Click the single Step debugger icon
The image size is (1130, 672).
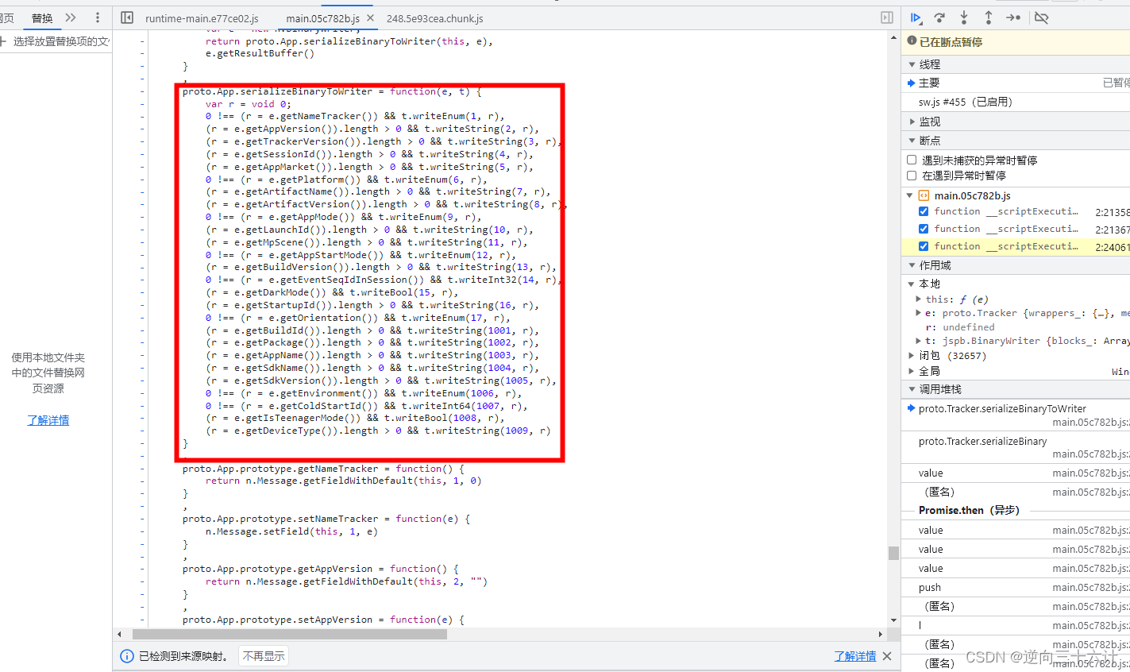1013,17
